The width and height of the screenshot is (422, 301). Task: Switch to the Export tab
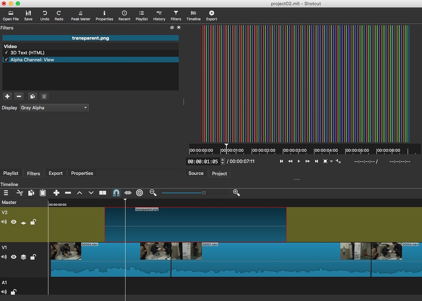click(x=55, y=173)
